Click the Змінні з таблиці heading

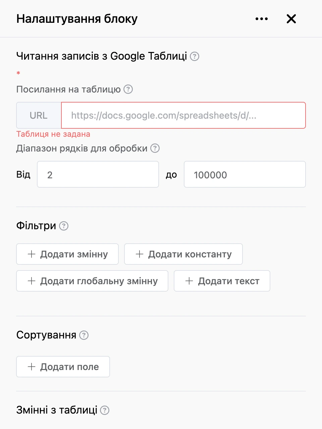tap(57, 410)
